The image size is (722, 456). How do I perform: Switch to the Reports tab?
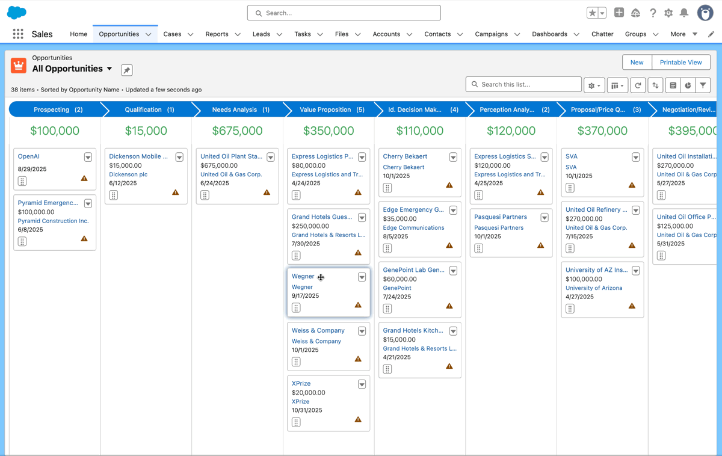pos(217,34)
